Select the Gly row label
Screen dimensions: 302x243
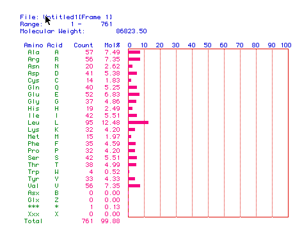(x=33, y=102)
